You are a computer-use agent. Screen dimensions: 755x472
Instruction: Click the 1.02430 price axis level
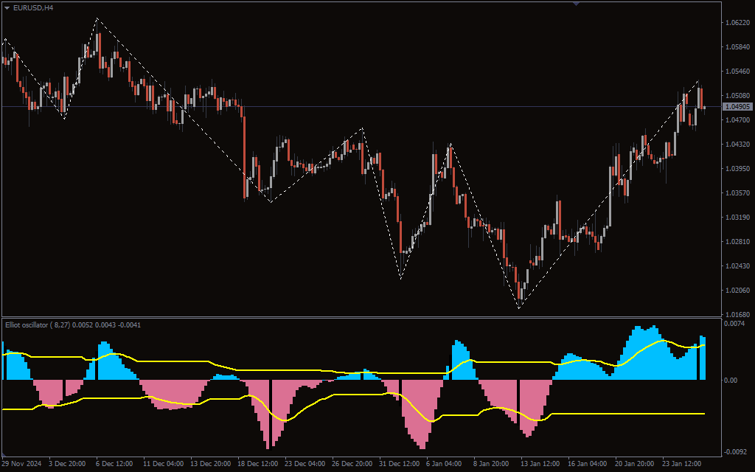coord(737,266)
